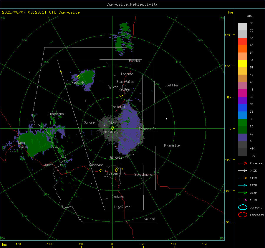Click the Drumheller label

173,145
